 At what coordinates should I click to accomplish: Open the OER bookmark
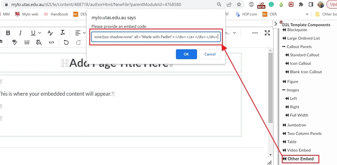click(270, 14)
